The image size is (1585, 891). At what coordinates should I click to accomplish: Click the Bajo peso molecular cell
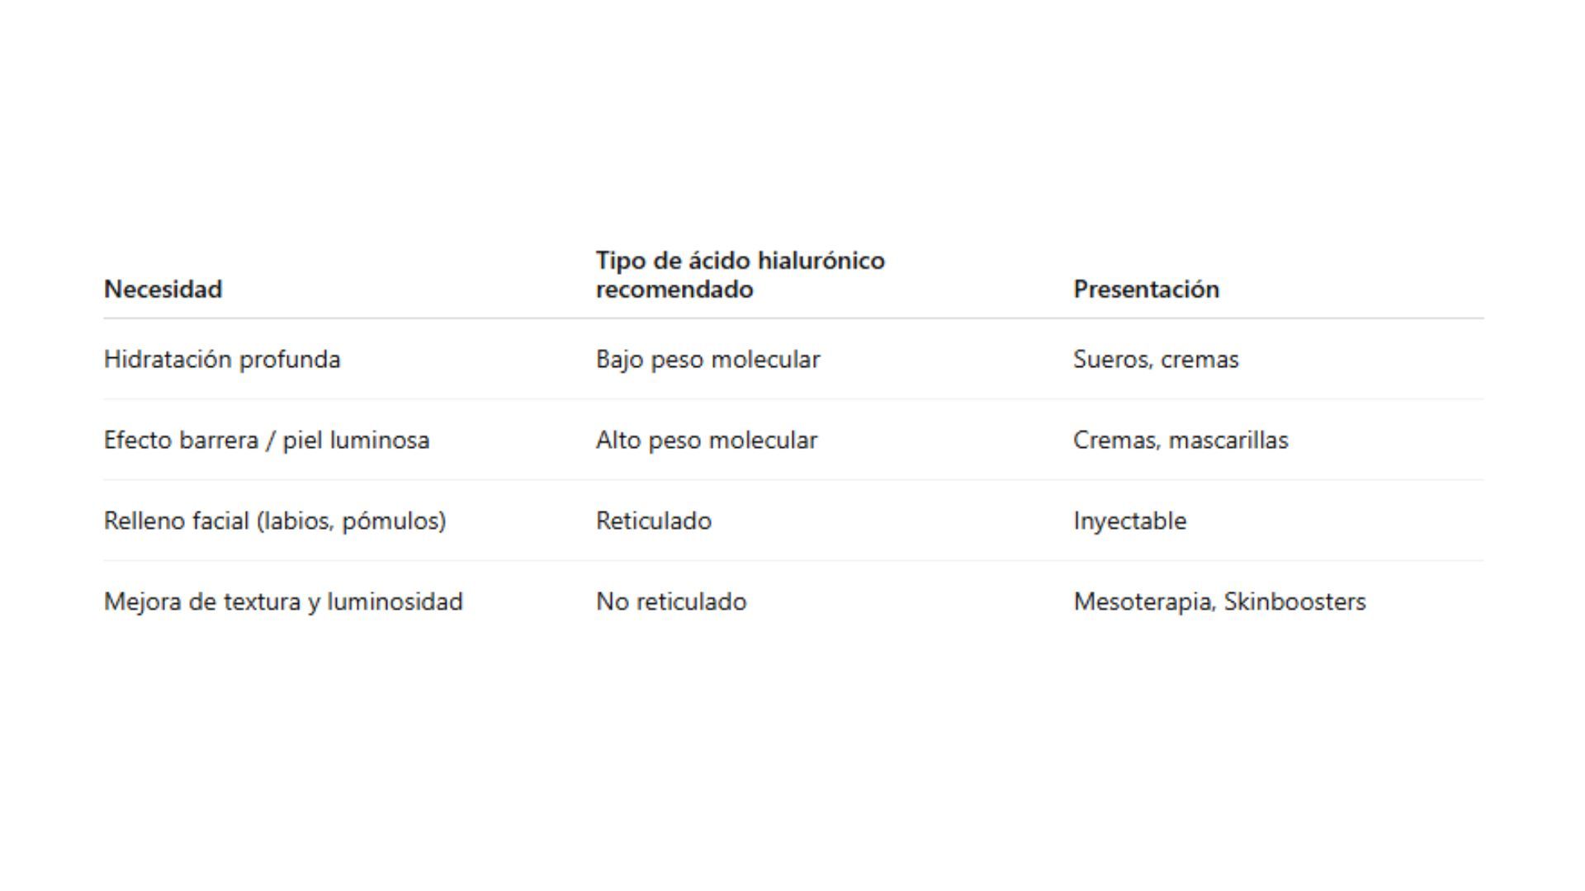pos(708,360)
